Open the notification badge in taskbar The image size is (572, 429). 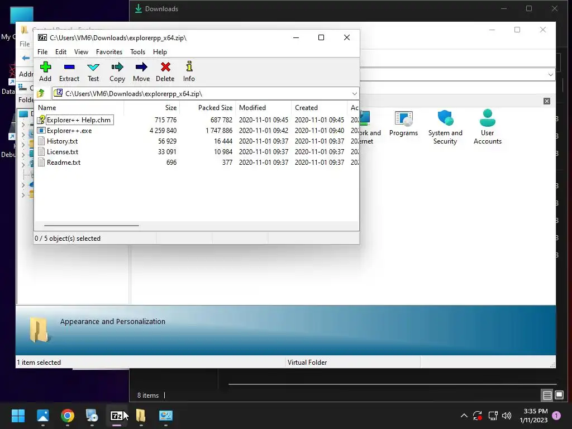coord(556,415)
